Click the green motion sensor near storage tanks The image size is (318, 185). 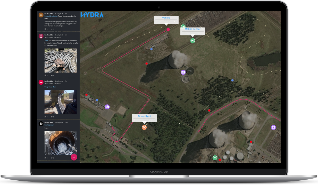tap(215, 158)
